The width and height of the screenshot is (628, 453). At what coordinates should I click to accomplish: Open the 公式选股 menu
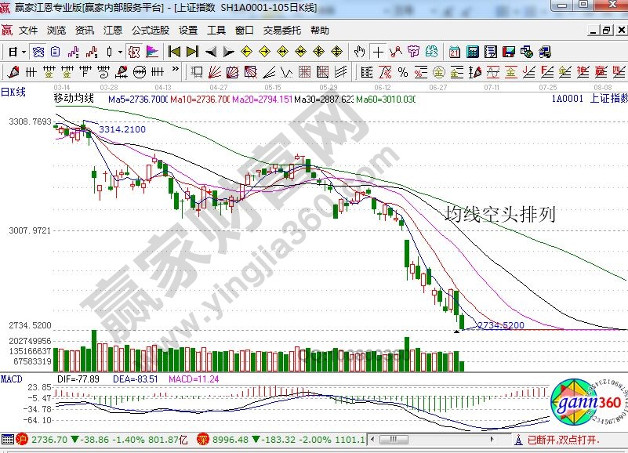[x=150, y=31]
